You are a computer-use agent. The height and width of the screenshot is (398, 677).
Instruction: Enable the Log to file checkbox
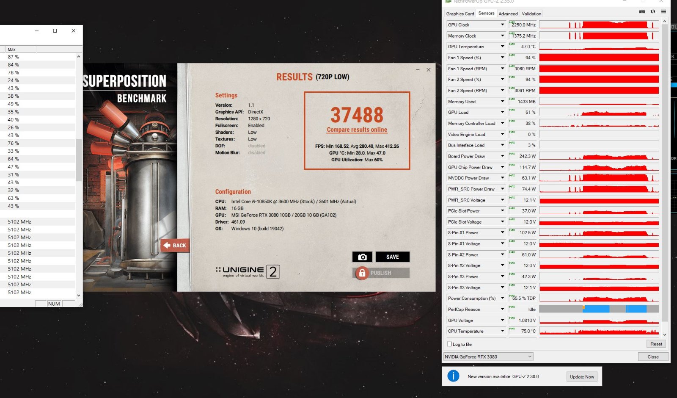pos(449,344)
